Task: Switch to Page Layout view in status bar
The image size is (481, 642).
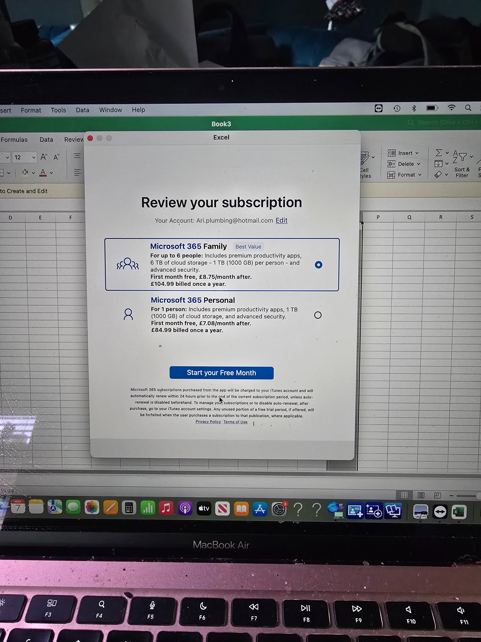Action: (421, 495)
